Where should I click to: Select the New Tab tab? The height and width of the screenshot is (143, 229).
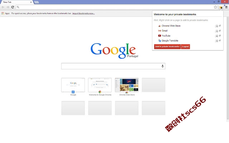[x=17, y=2]
